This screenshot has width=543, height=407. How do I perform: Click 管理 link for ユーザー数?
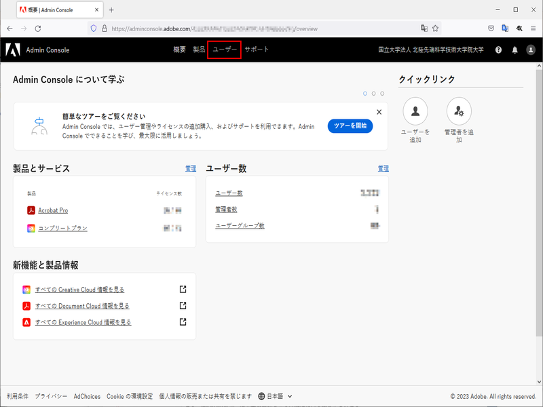coord(383,168)
